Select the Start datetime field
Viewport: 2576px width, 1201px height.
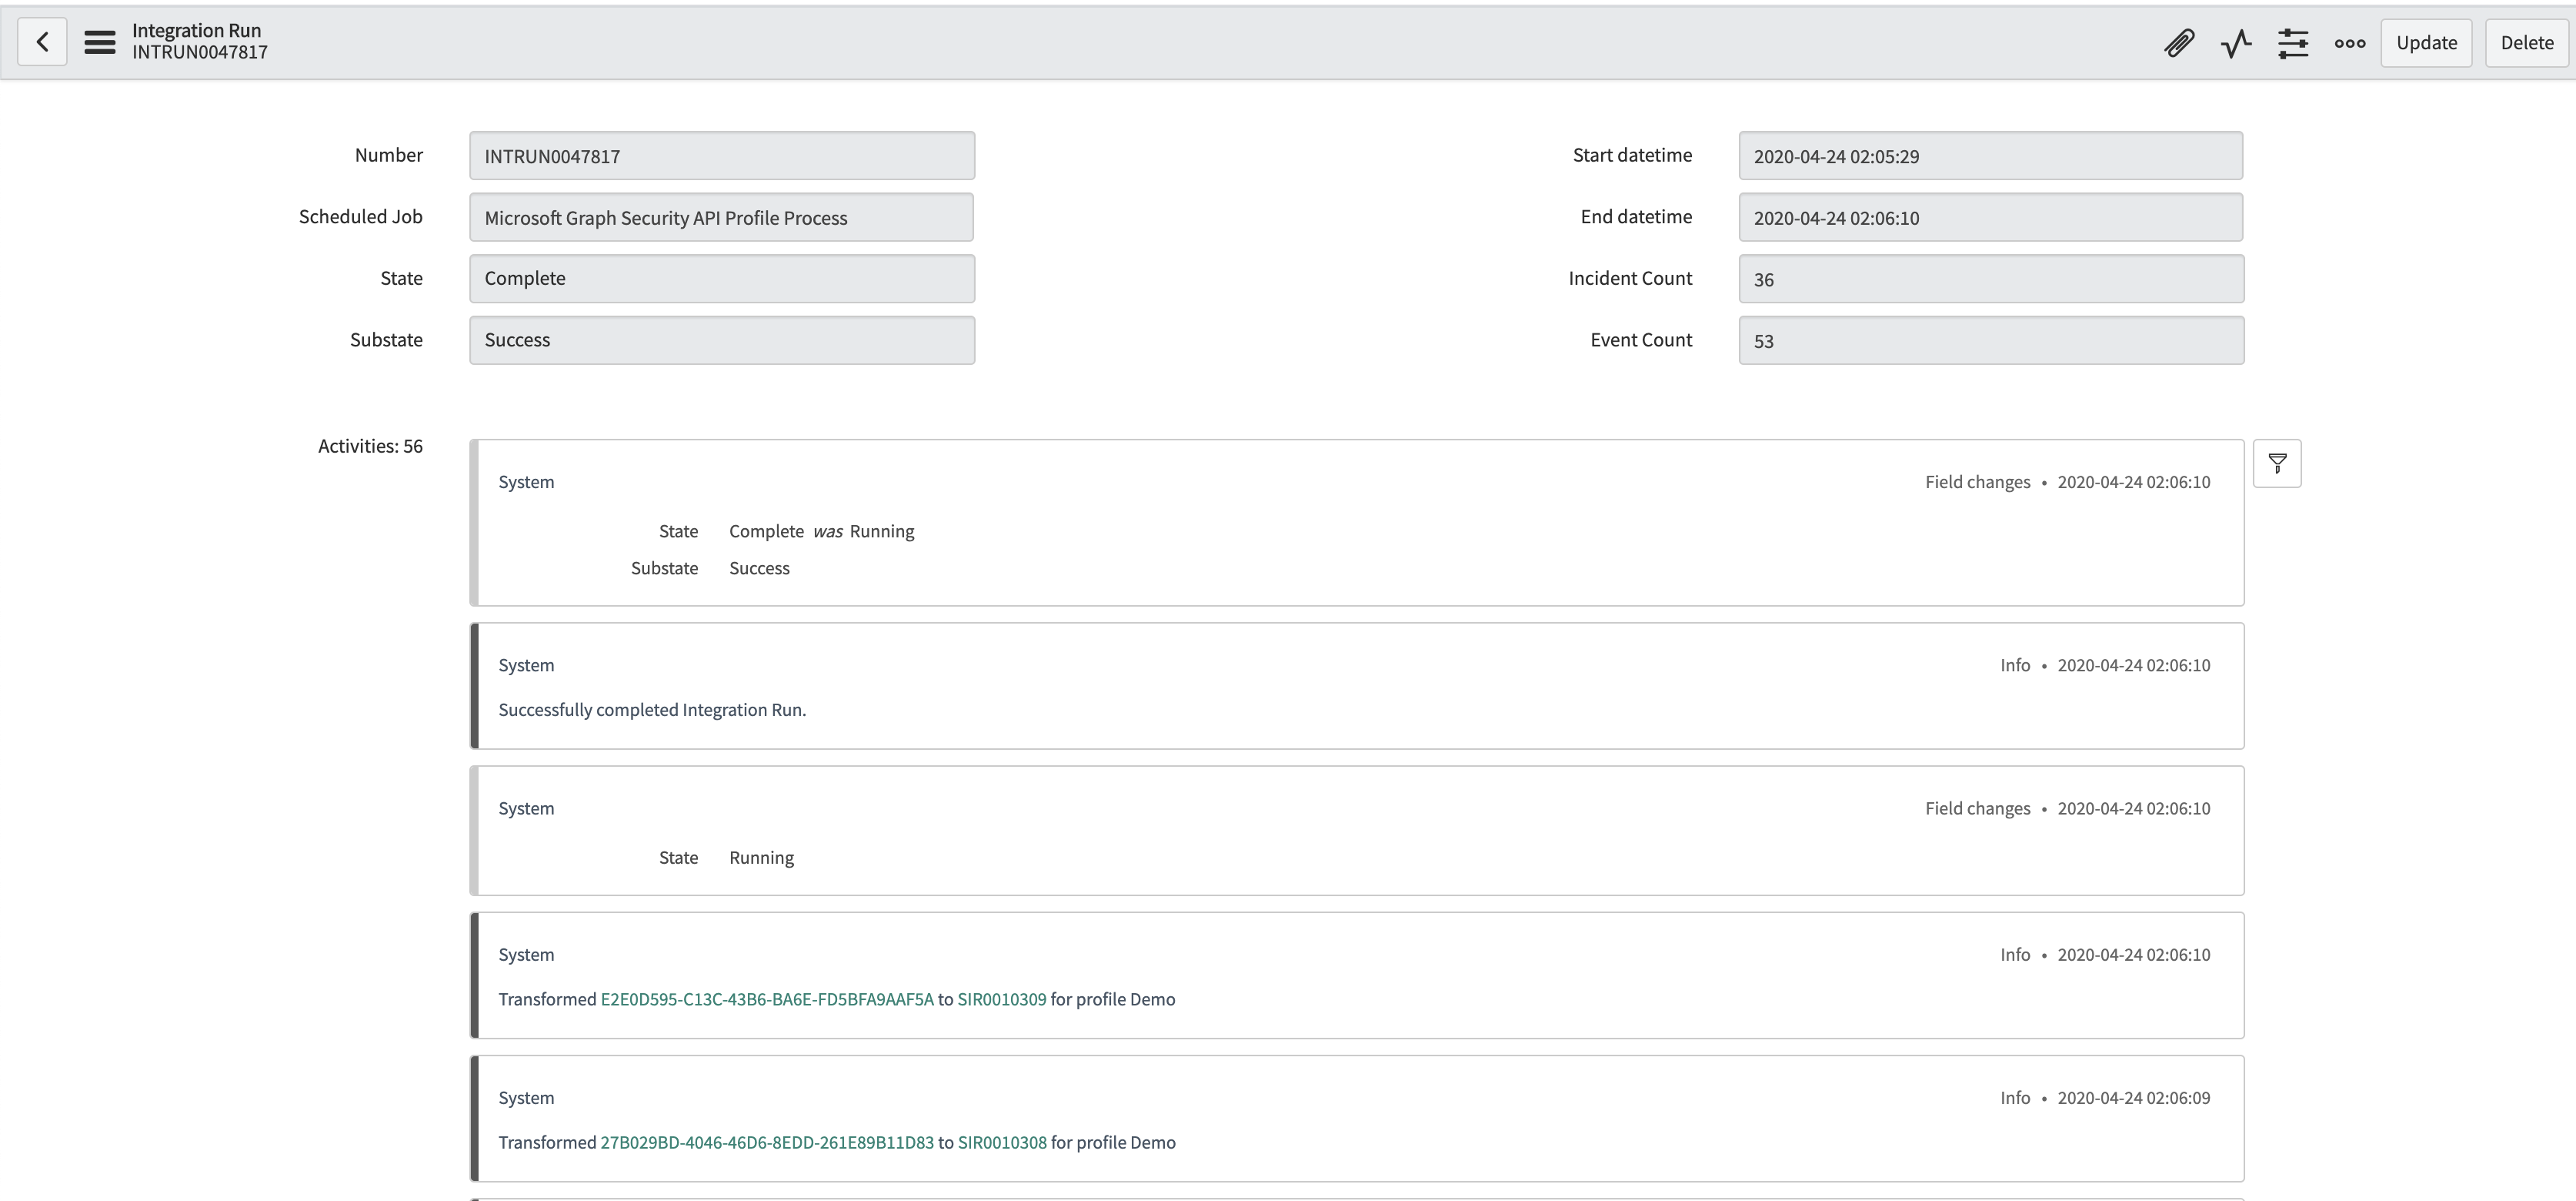(1990, 156)
